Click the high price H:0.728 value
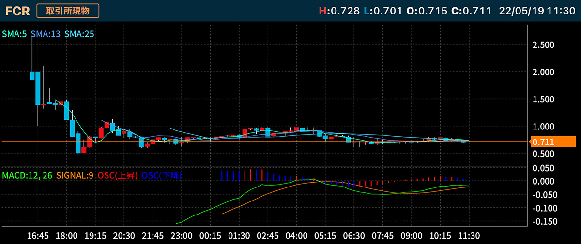 coord(339,11)
